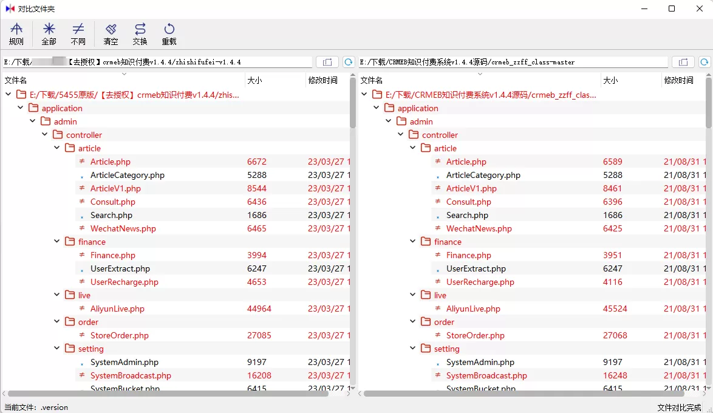Select right admin folder icon

tap(401, 121)
